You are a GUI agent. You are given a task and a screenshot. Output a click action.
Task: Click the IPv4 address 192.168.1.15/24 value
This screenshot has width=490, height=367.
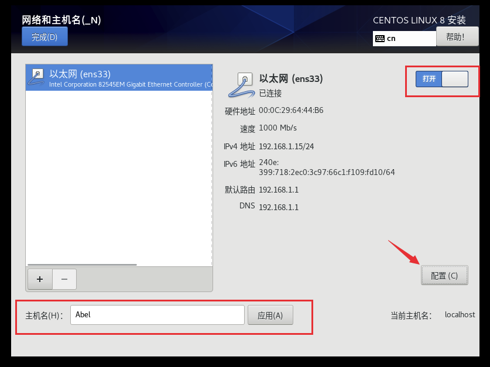click(286, 146)
